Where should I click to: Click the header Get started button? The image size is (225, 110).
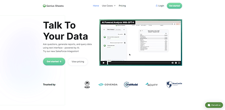point(174,6)
